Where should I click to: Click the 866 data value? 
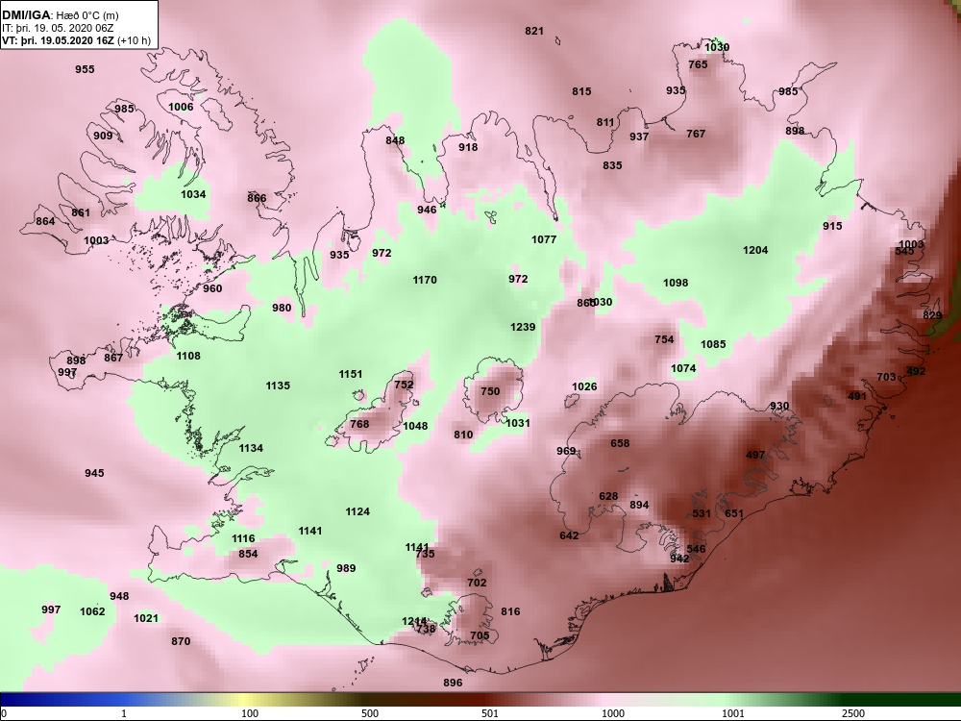(x=257, y=197)
